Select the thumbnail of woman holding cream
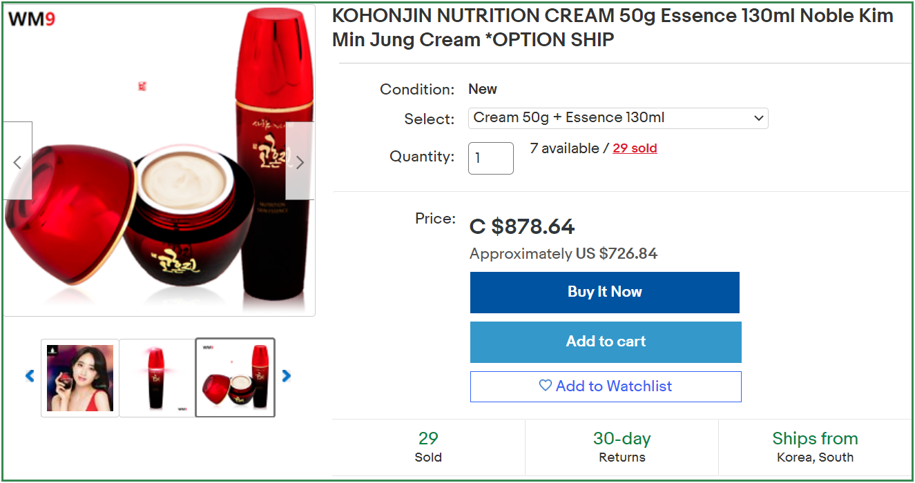 pyautogui.click(x=80, y=378)
